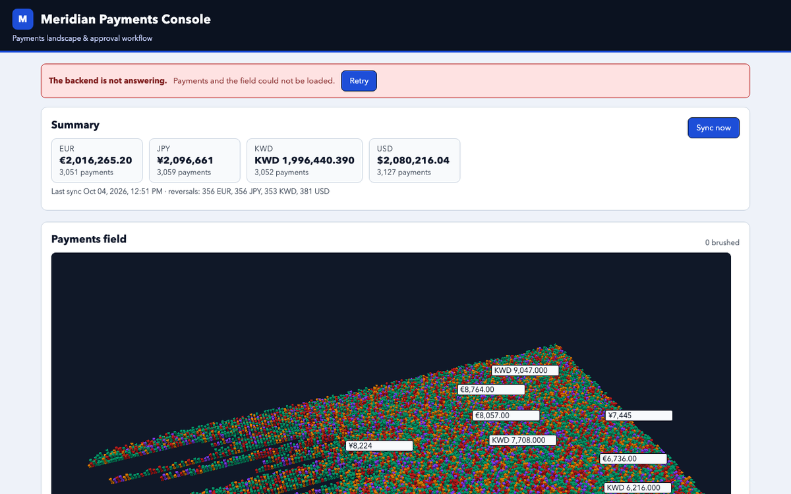The width and height of the screenshot is (791, 494).
Task: Select the USD summary card
Action: pos(415,160)
